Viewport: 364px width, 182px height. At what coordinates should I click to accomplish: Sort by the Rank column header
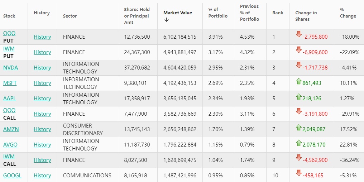(x=278, y=13)
